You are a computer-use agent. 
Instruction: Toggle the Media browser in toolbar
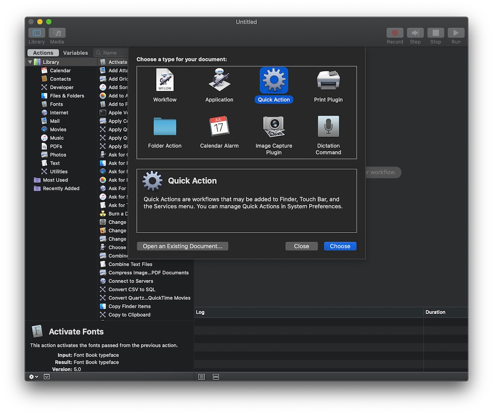[x=57, y=33]
